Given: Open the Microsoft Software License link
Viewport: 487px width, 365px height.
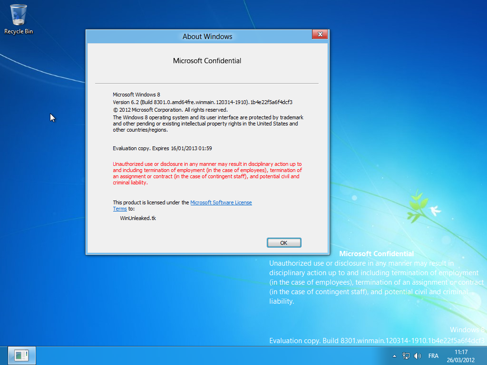Looking at the screenshot, I should click(221, 202).
